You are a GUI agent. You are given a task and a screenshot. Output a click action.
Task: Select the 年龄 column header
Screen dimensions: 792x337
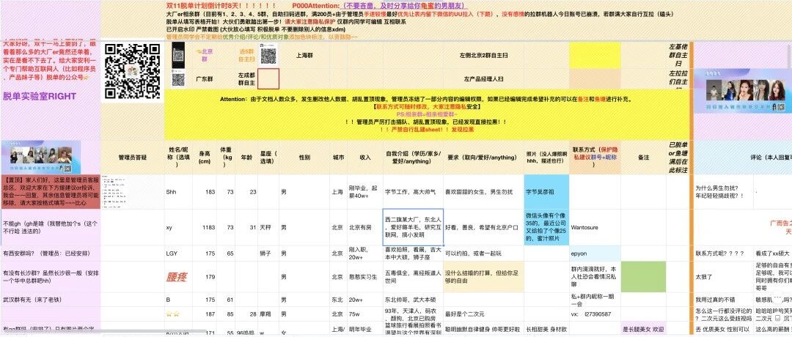tap(246, 158)
